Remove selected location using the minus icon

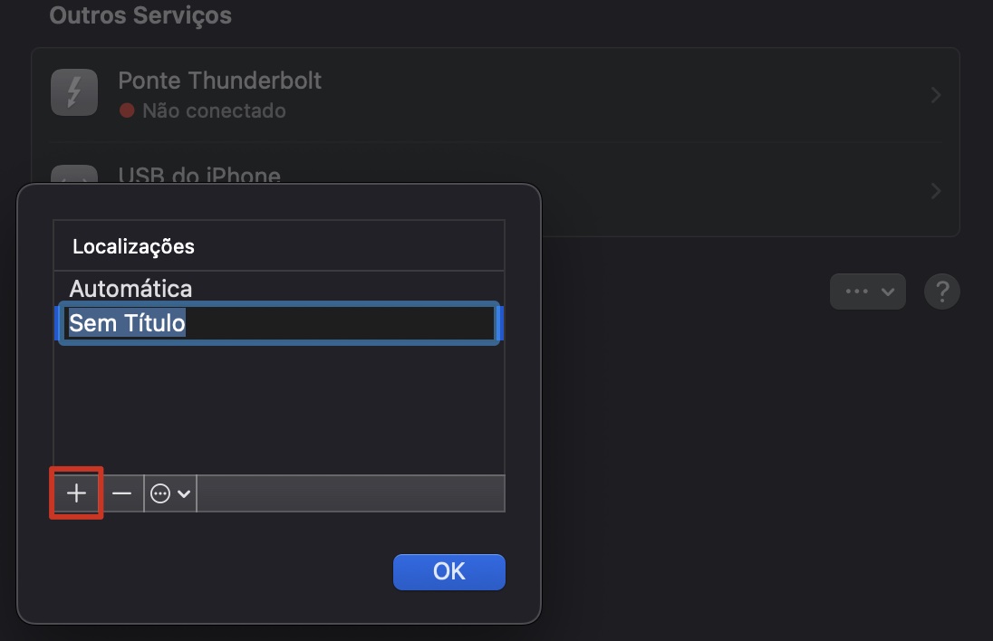(x=122, y=493)
